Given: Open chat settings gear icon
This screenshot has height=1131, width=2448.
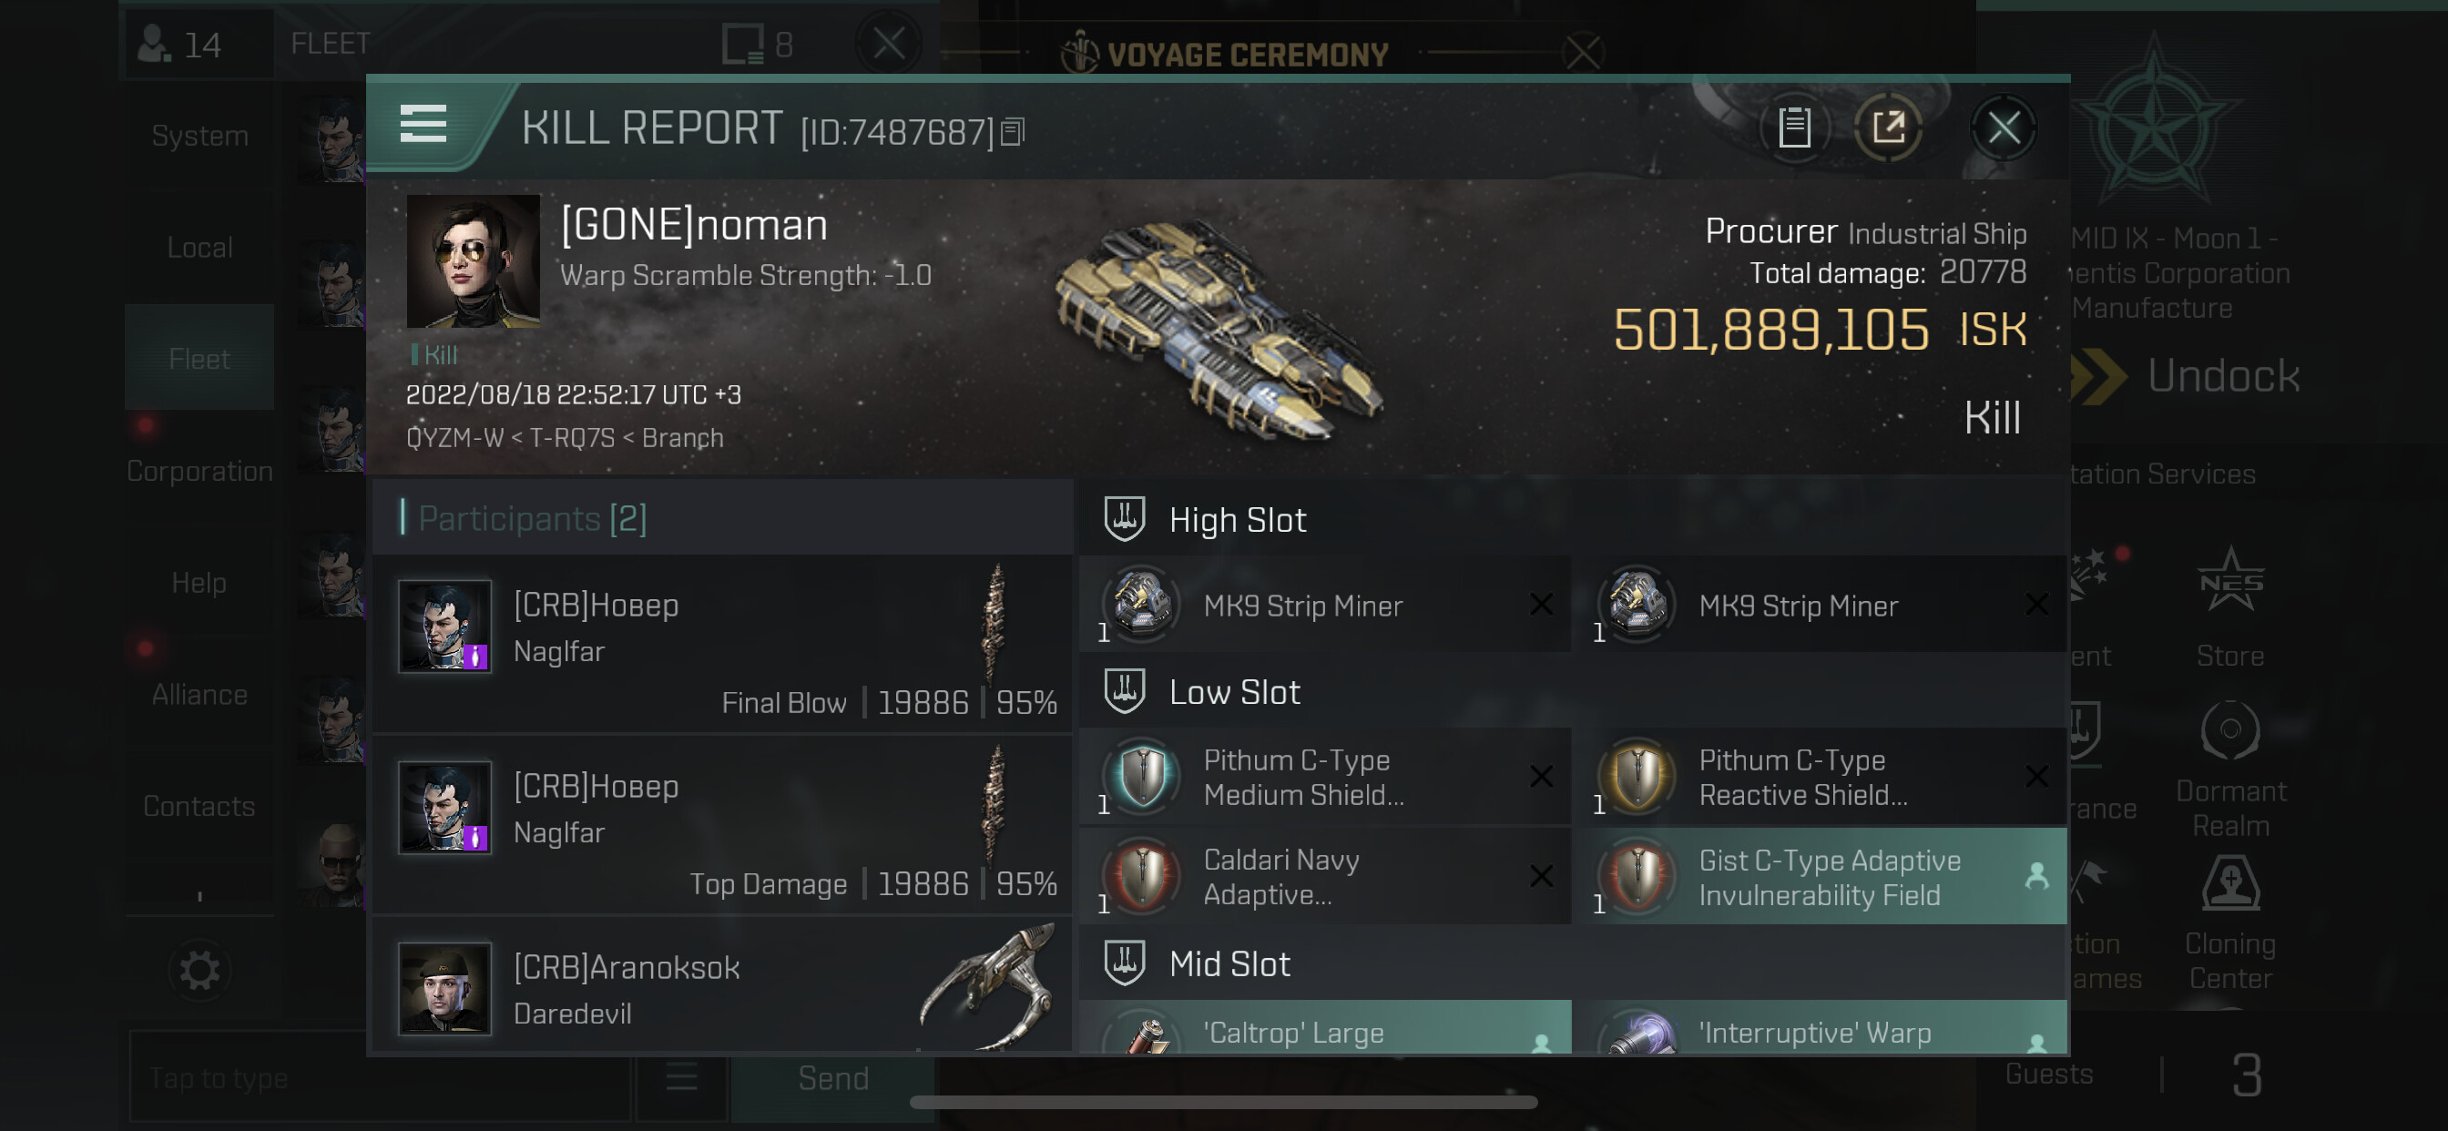Looking at the screenshot, I should [199, 971].
